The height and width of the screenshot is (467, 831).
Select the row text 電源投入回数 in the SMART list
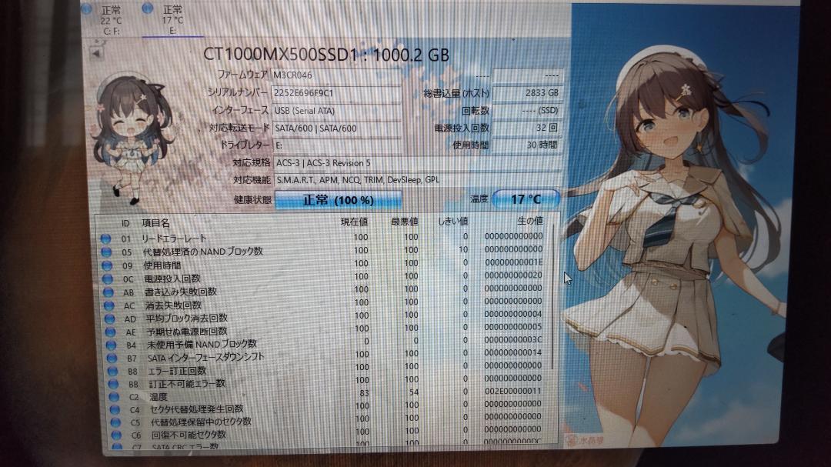172,279
